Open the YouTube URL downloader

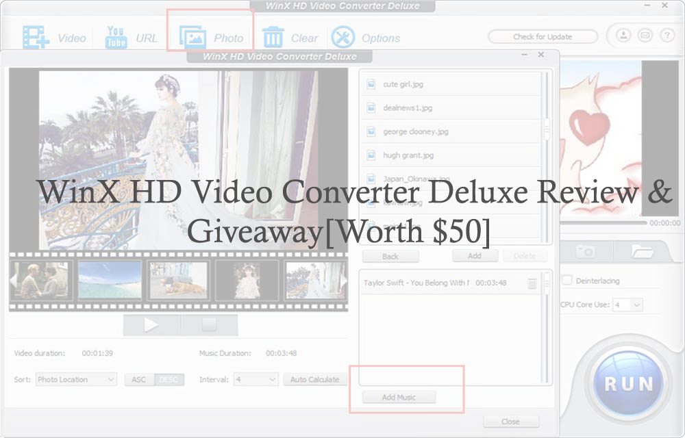click(x=116, y=38)
